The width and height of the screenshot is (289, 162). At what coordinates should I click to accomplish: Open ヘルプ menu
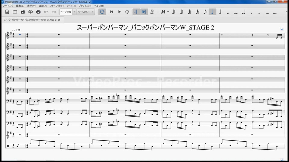point(99,6)
